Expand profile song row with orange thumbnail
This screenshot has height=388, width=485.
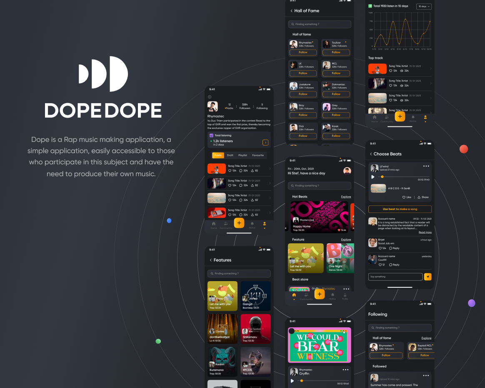pos(270,168)
